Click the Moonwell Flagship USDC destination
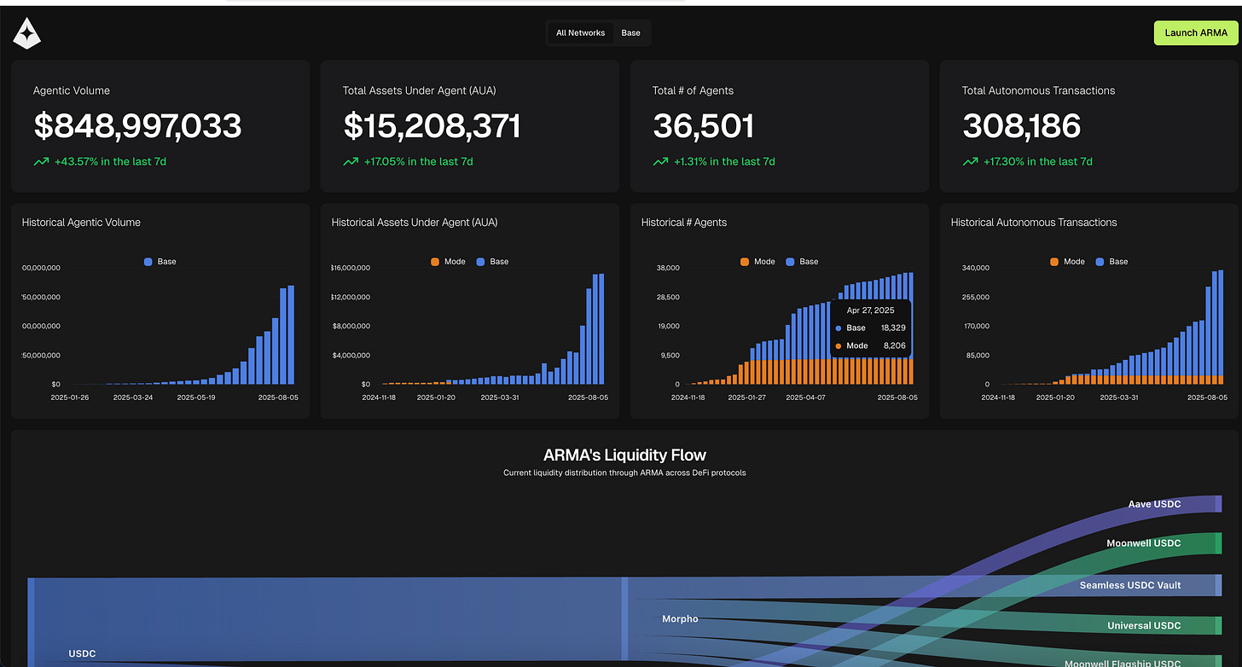 (x=1123, y=663)
